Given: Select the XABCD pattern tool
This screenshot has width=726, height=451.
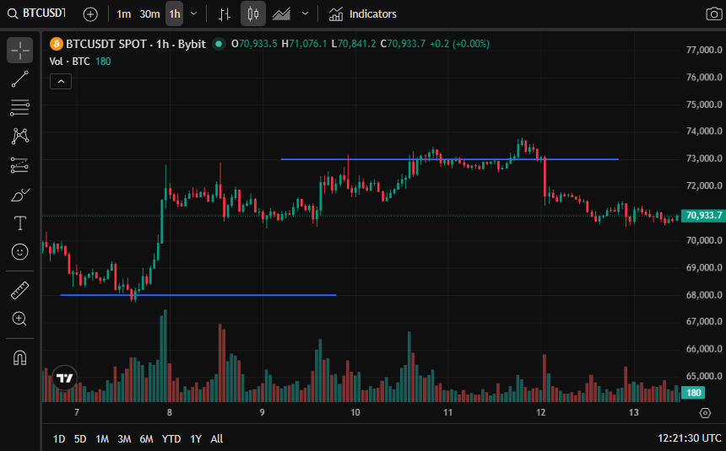Looking at the screenshot, I should point(20,136).
